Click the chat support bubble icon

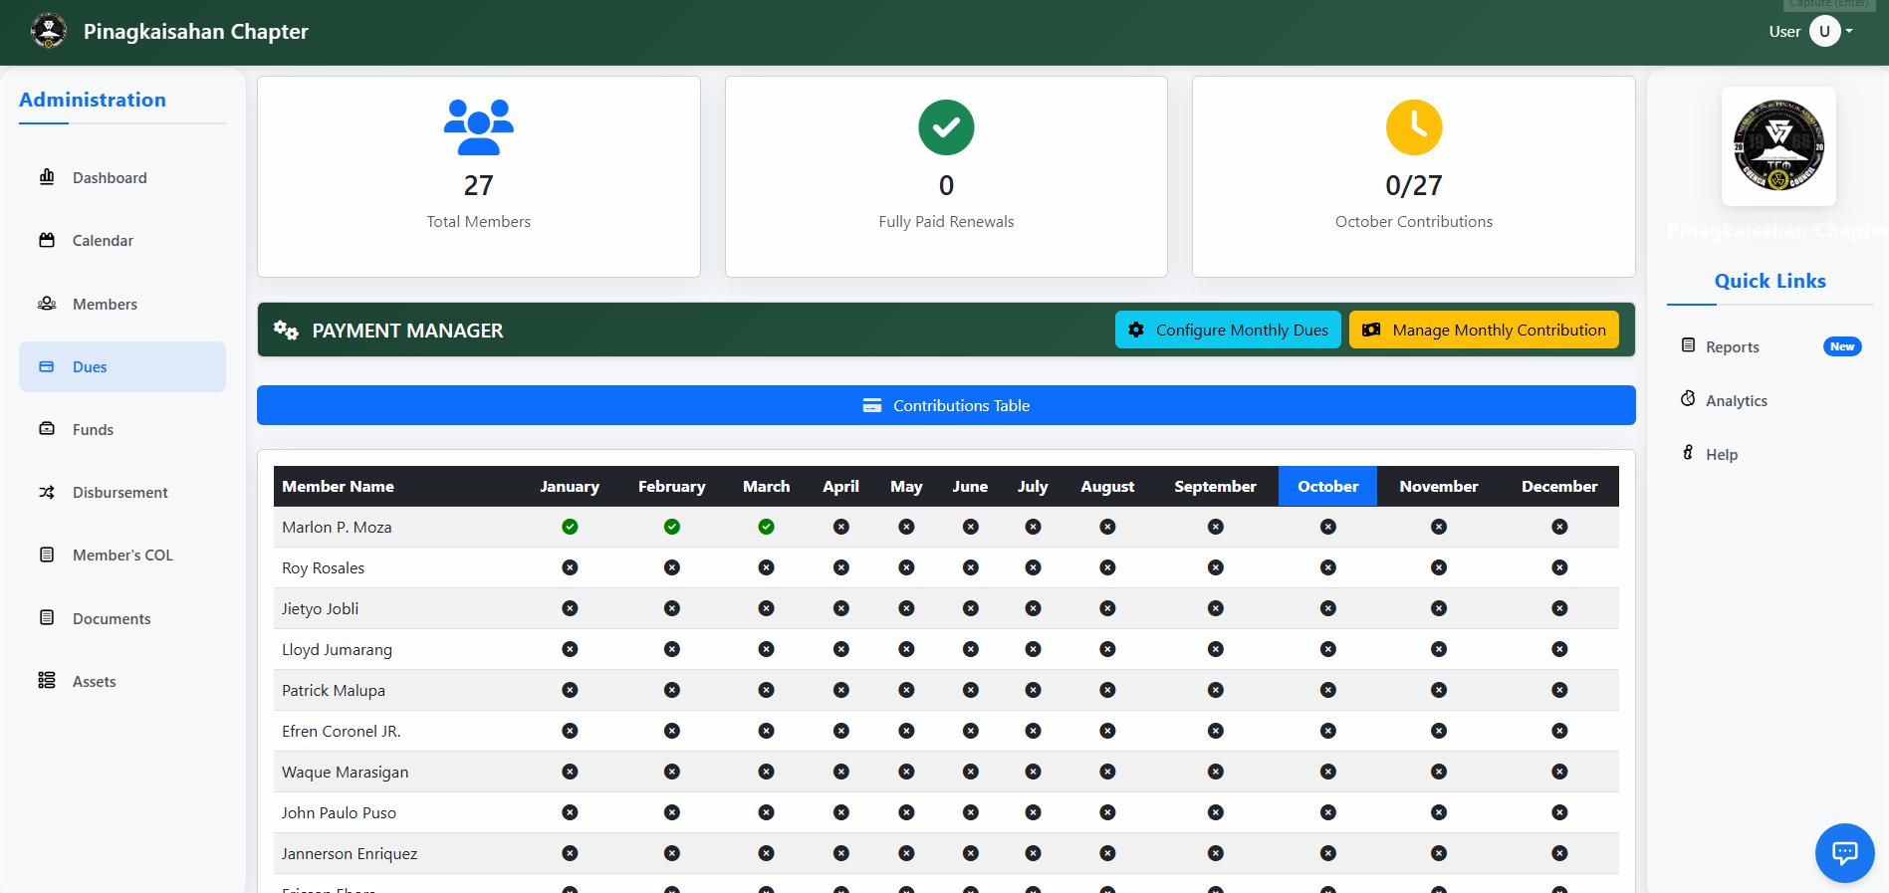click(x=1844, y=853)
